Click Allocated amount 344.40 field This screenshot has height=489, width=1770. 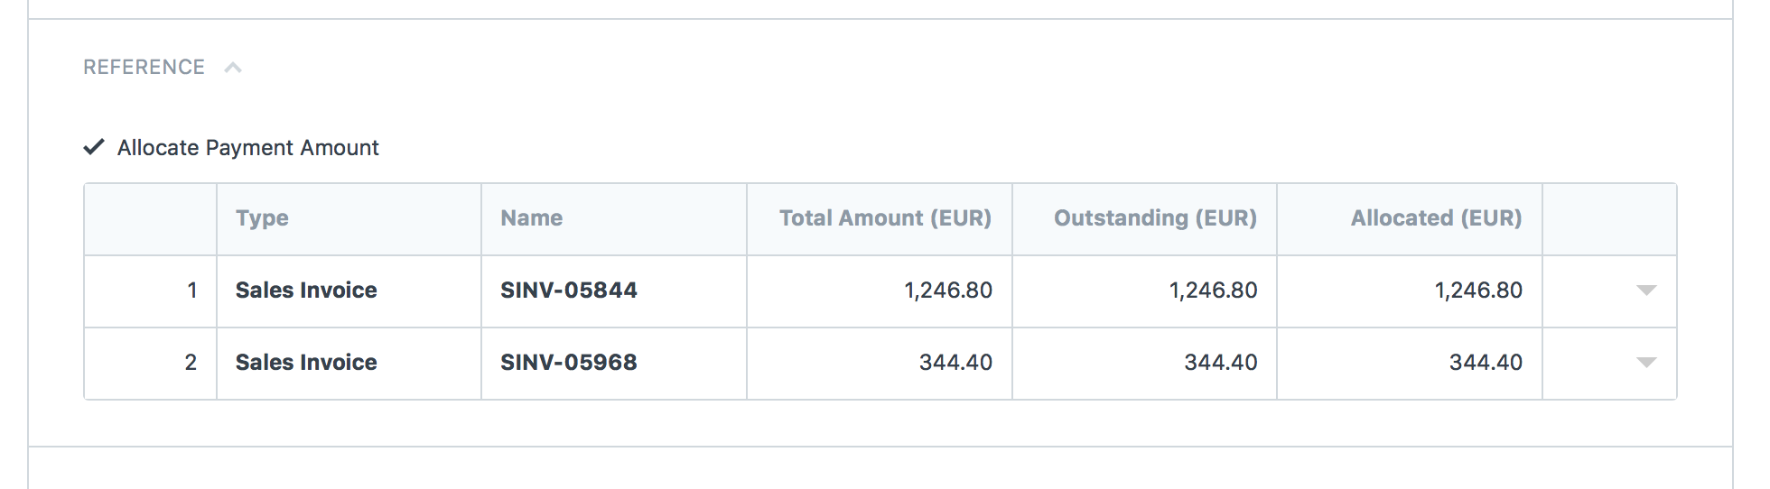(x=1410, y=364)
